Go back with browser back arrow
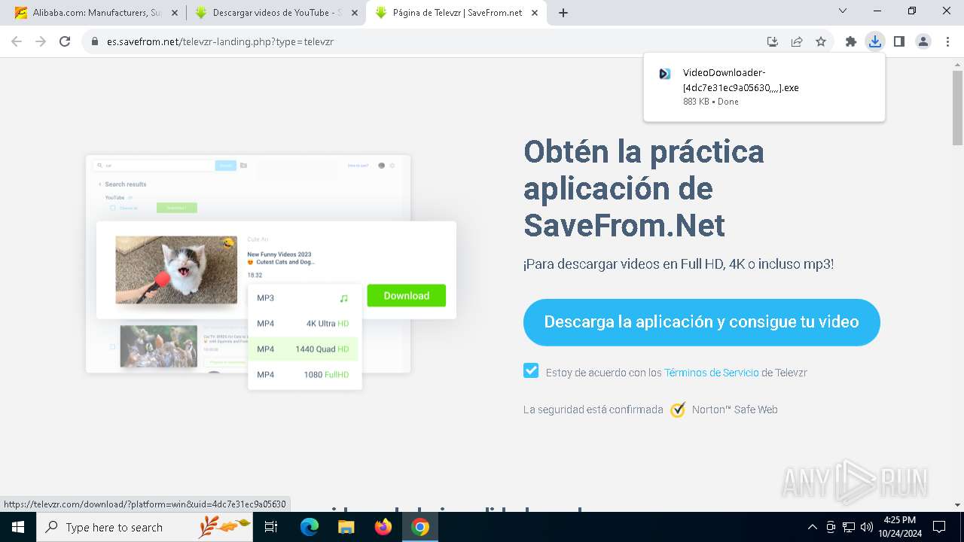 click(17, 41)
